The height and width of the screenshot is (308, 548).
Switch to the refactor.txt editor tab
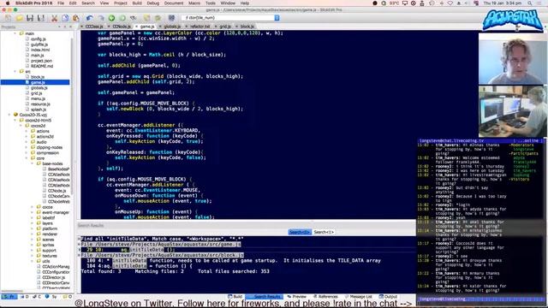tap(200, 27)
